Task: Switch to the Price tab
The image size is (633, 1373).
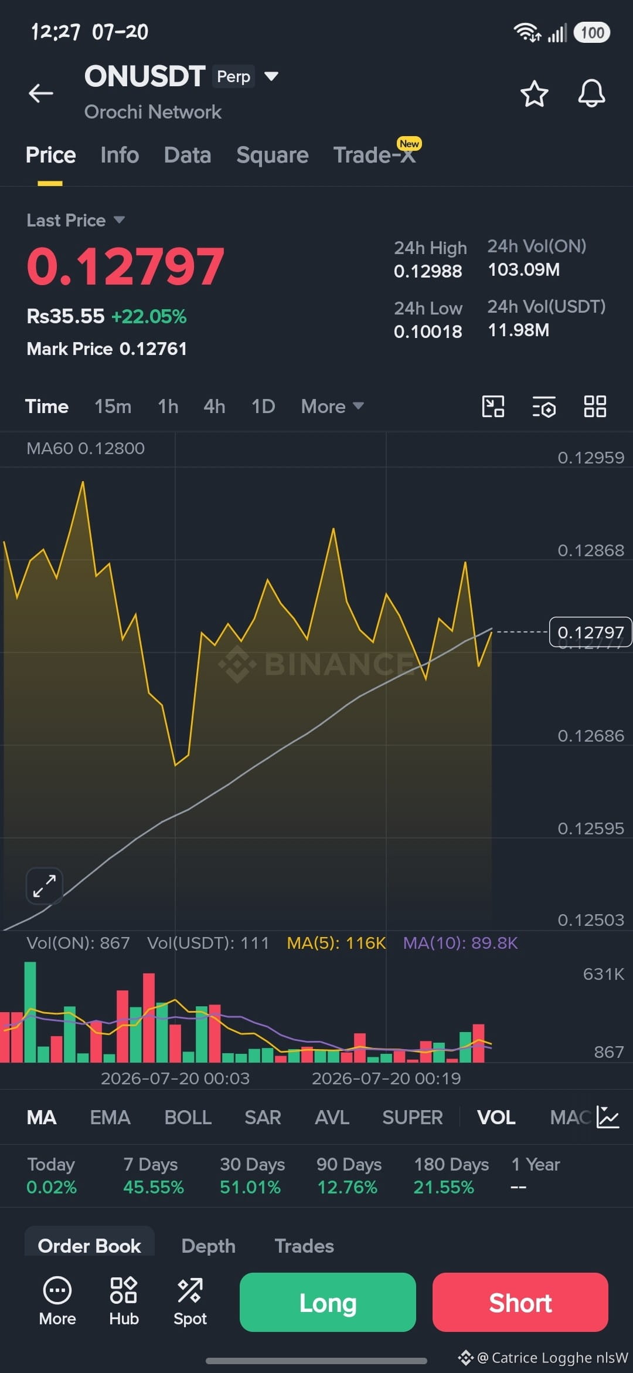Action: pos(50,155)
